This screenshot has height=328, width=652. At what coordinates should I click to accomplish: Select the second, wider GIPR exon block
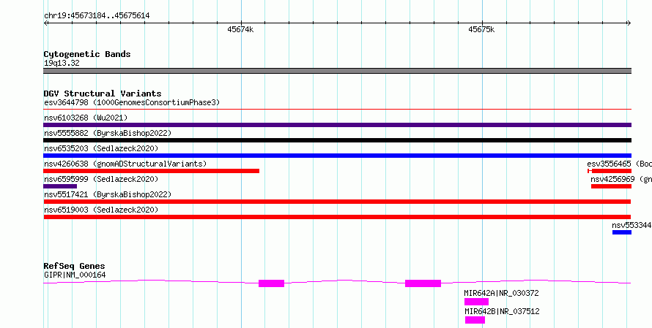423,283
